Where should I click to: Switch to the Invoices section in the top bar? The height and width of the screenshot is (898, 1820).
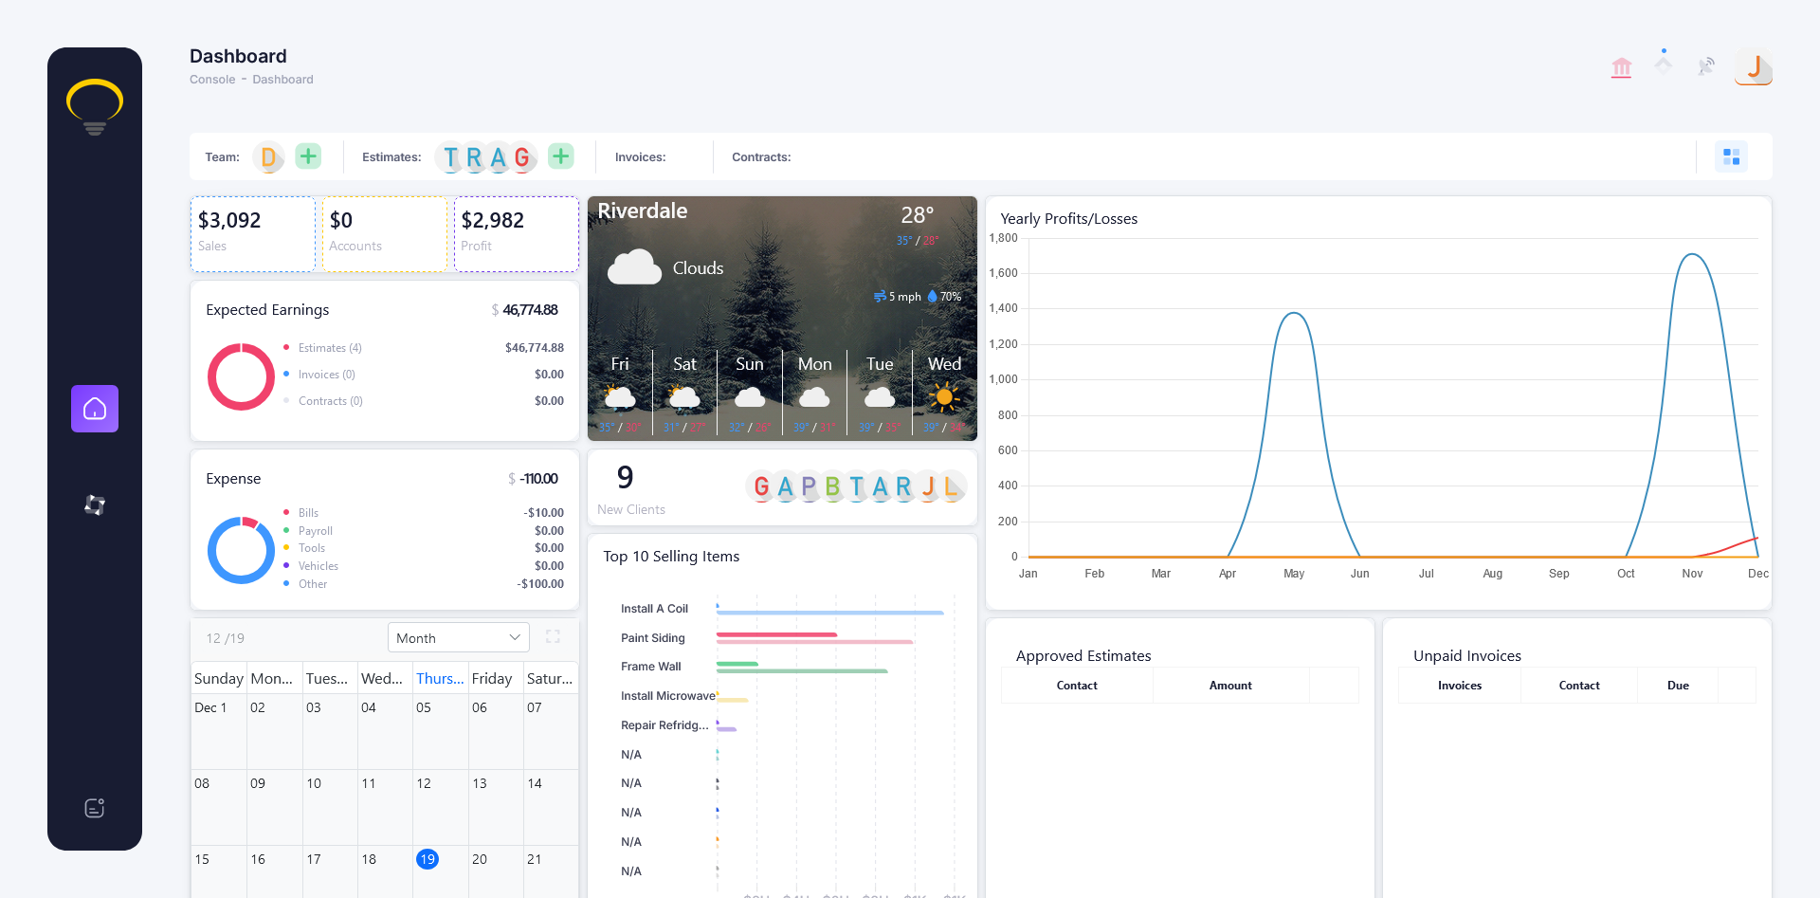tap(640, 156)
